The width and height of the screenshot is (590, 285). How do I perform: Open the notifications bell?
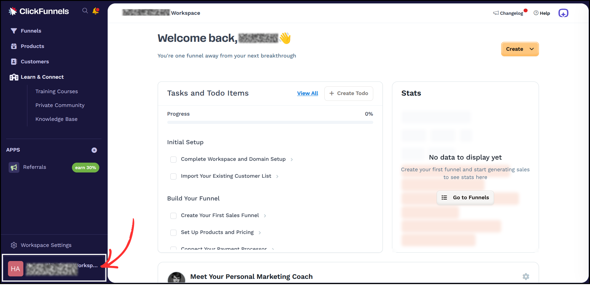point(95,10)
